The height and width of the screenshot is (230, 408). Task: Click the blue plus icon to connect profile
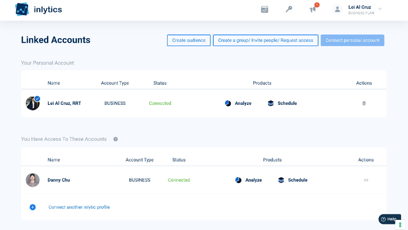(33, 207)
